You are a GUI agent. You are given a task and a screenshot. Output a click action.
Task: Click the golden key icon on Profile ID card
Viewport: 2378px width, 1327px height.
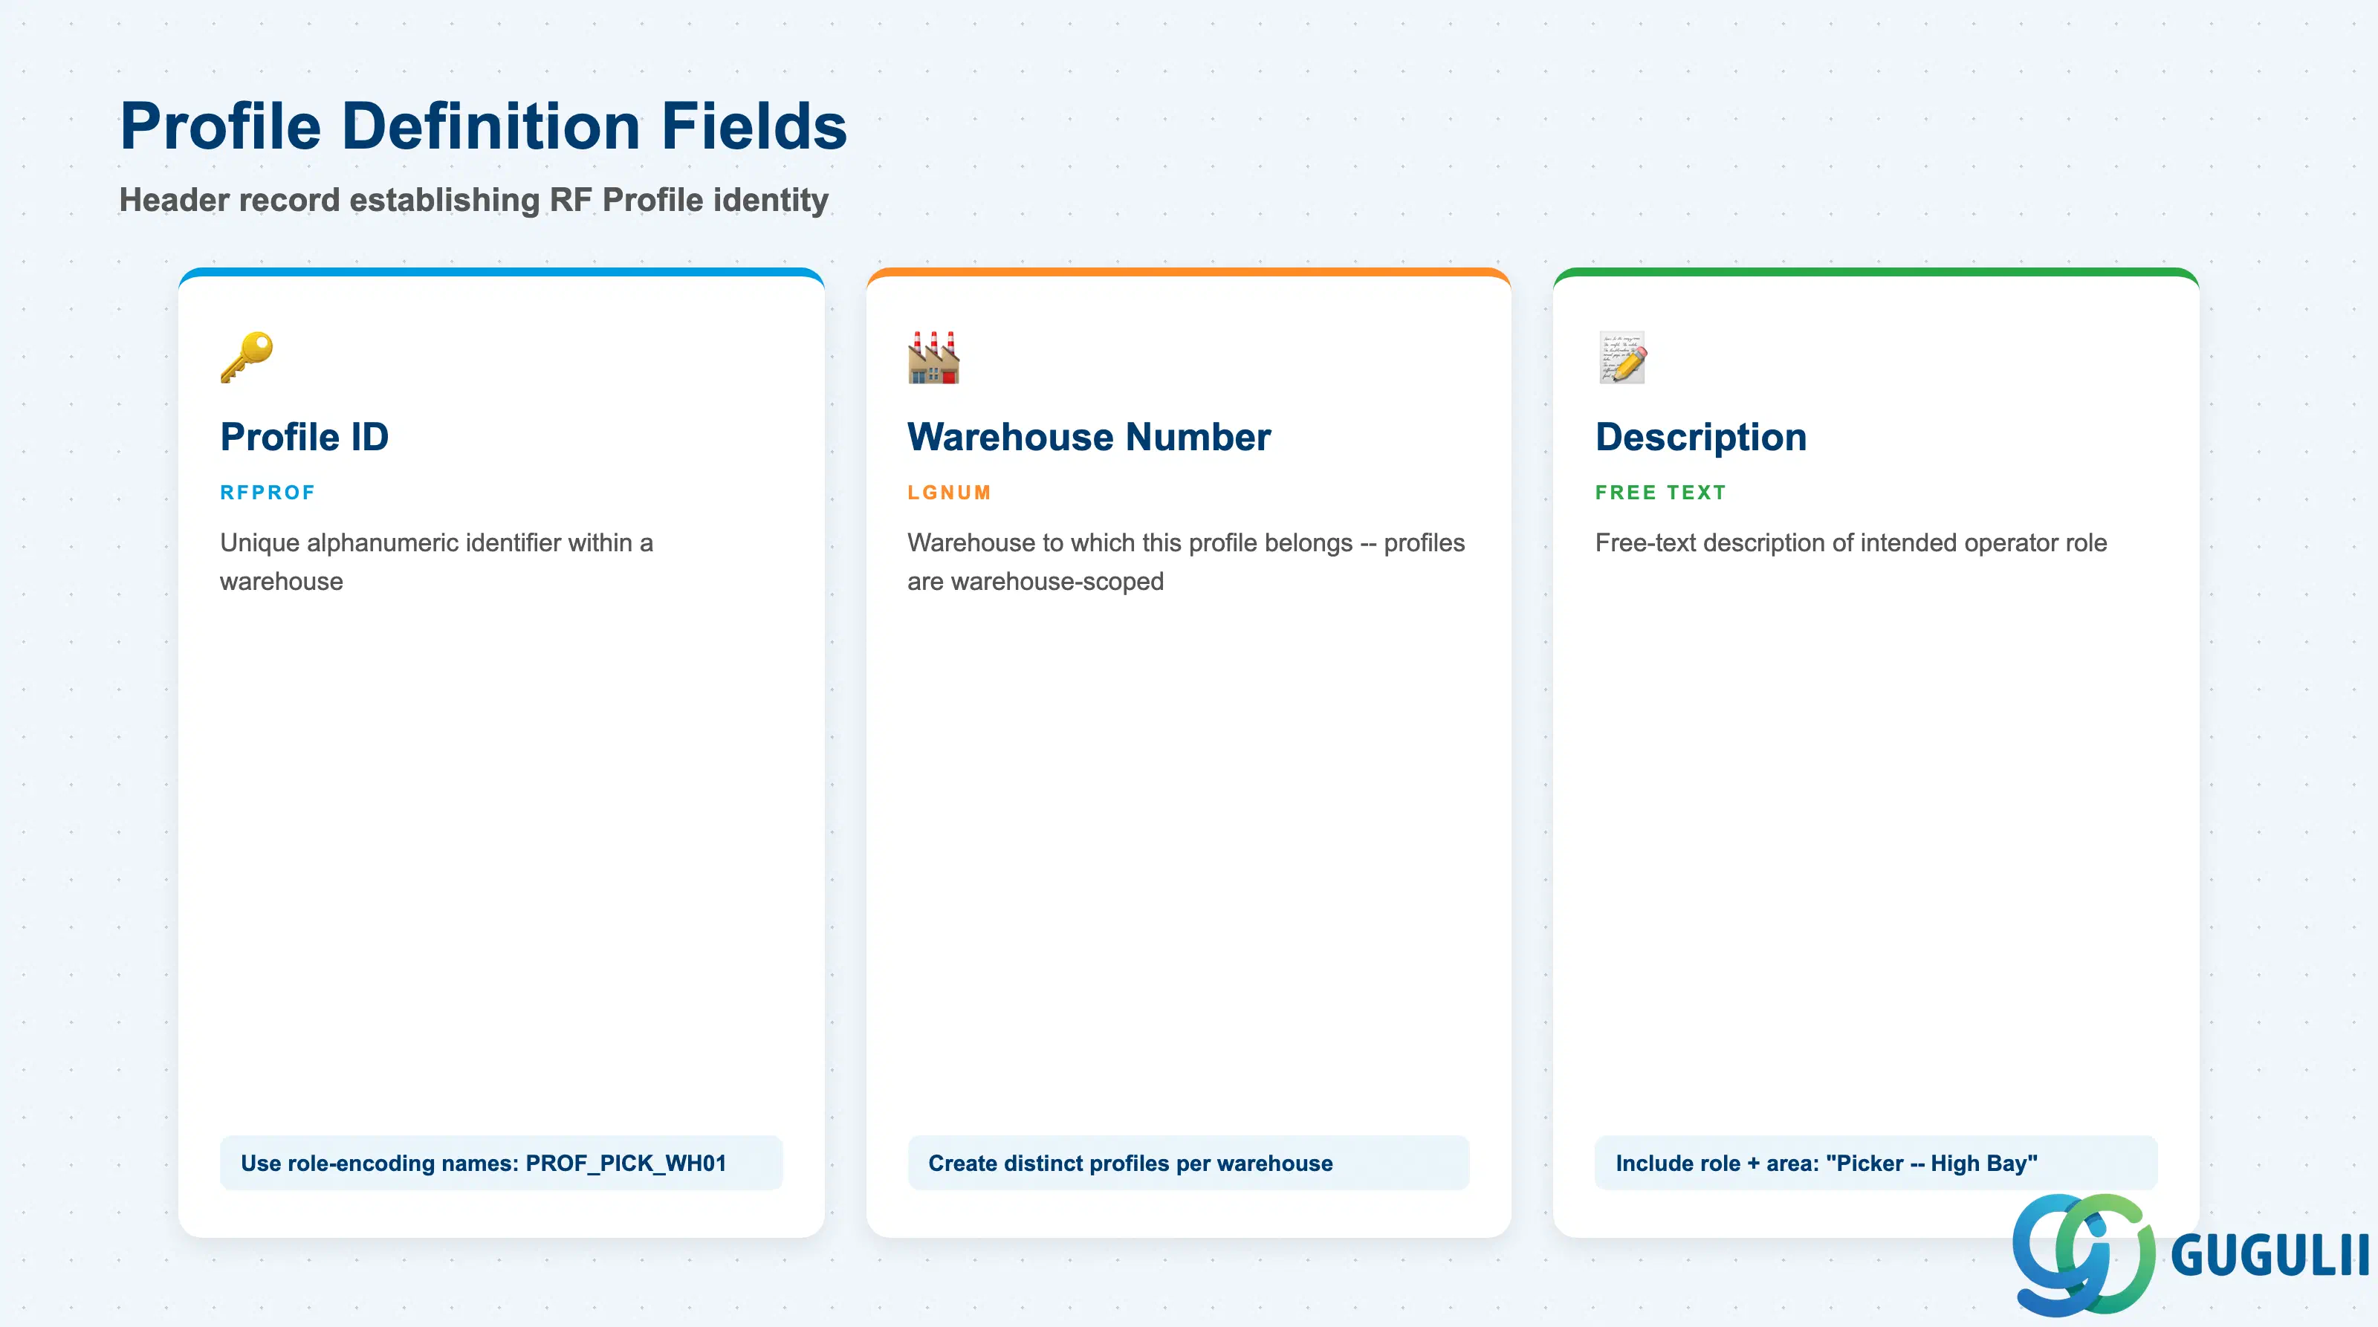point(247,357)
